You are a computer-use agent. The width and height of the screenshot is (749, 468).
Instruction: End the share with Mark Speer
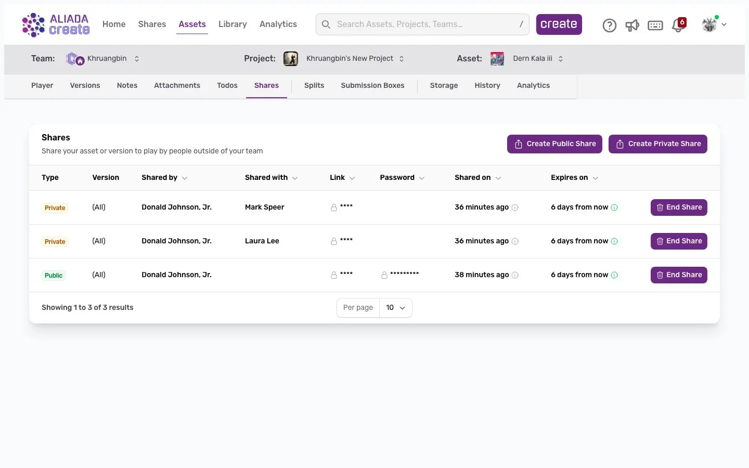678,207
